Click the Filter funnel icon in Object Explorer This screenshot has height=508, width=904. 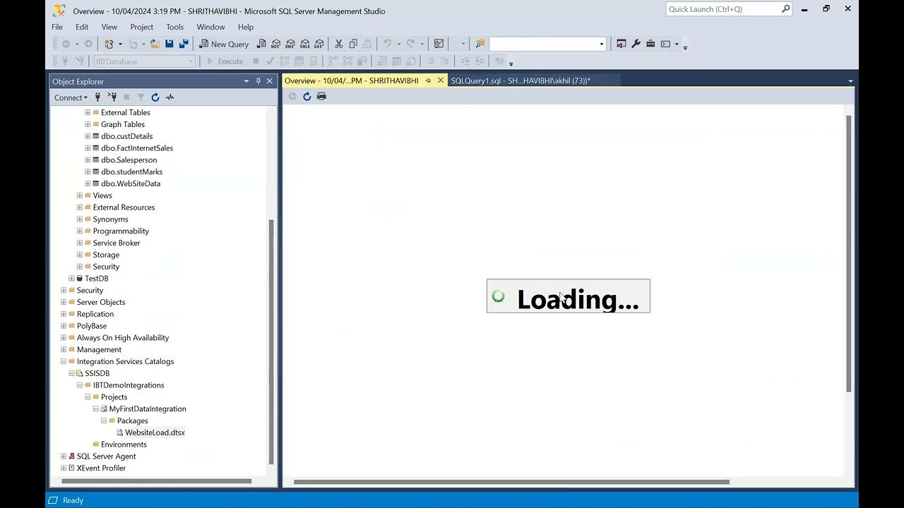pyautogui.click(x=141, y=97)
